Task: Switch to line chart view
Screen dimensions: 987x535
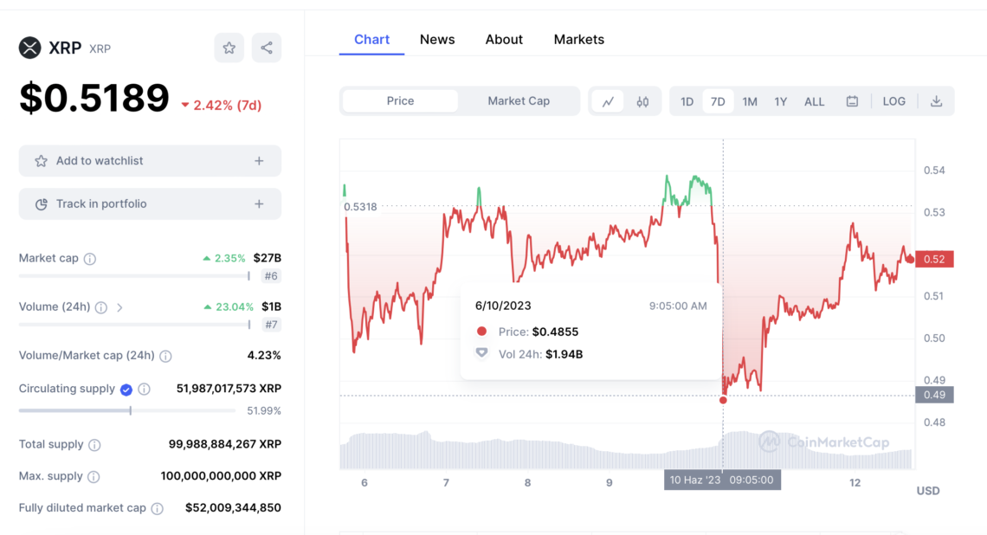Action: pyautogui.click(x=608, y=101)
